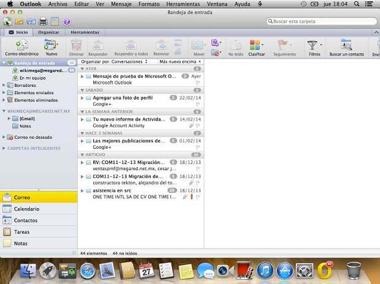Click the Responder icon in the ribbon
The image size is (380, 284).
point(98,45)
